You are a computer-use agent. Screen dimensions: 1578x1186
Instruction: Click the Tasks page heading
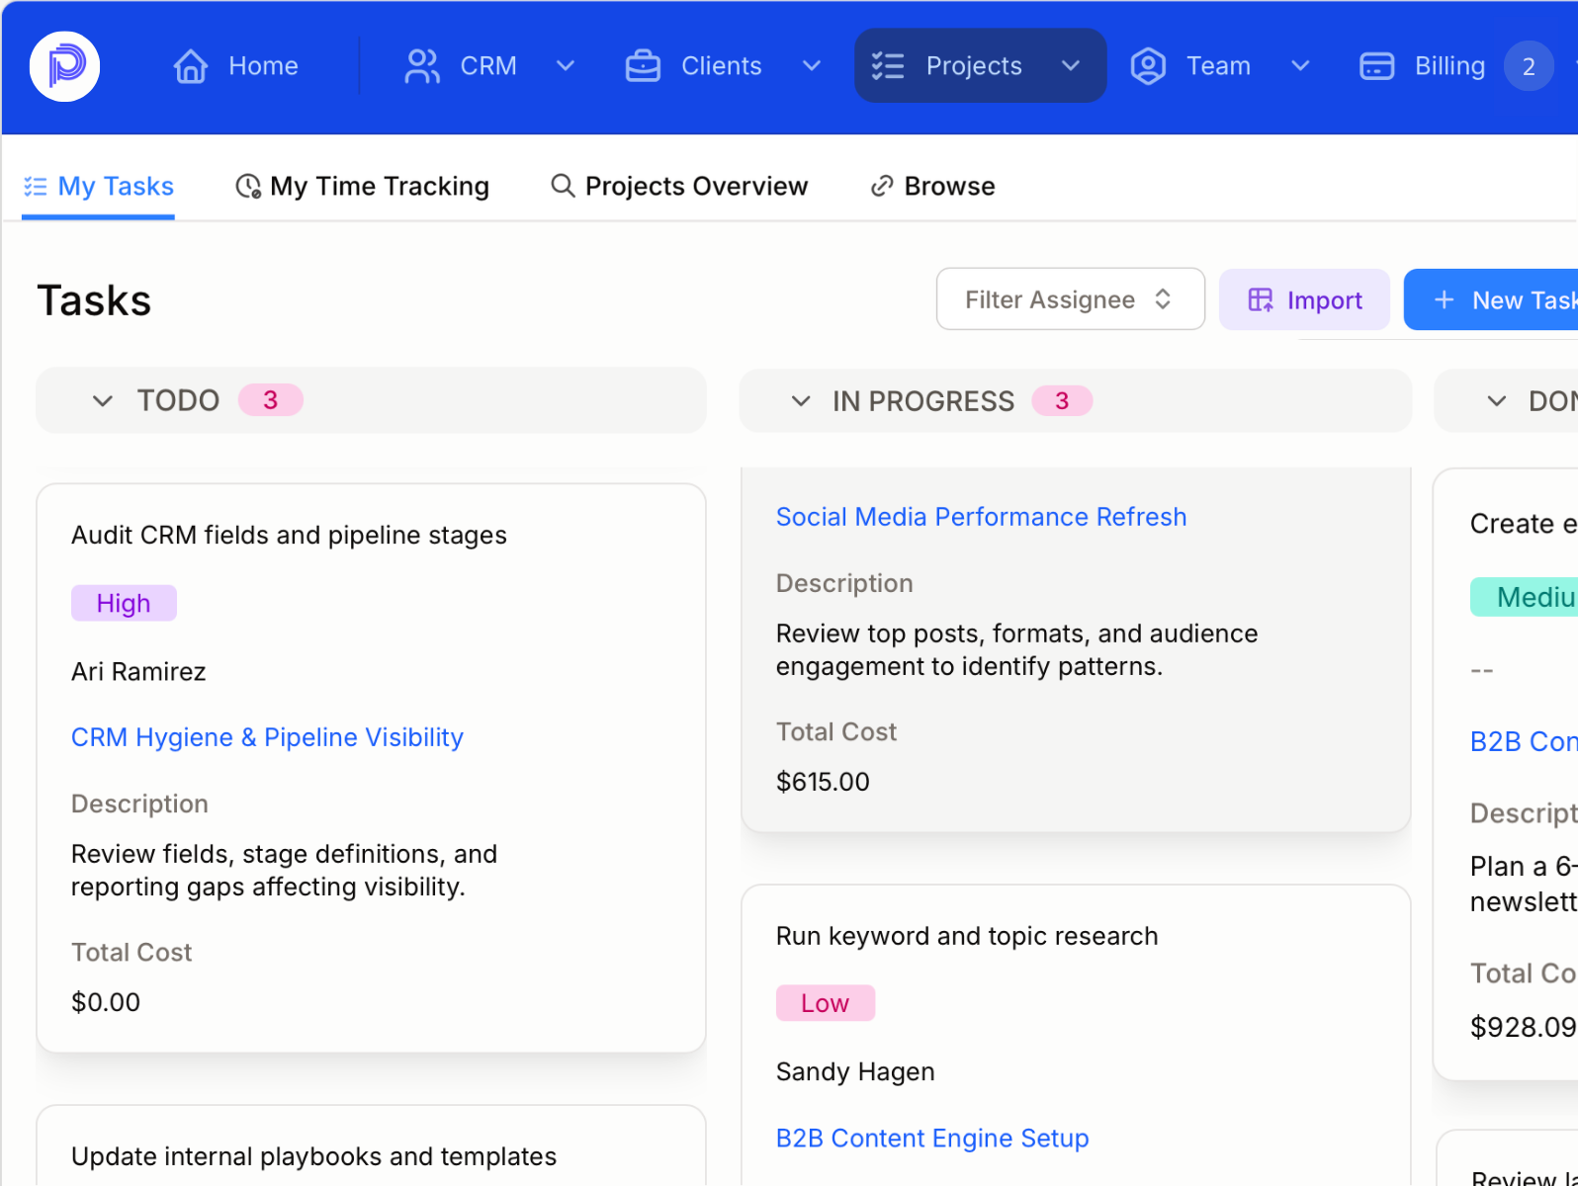click(94, 300)
